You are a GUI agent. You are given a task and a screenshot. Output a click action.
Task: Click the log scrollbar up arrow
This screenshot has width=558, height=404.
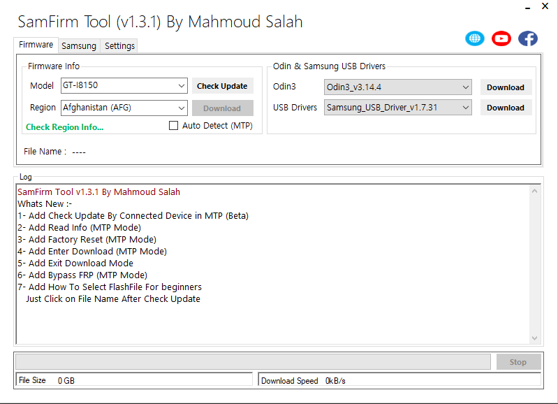coord(534,192)
